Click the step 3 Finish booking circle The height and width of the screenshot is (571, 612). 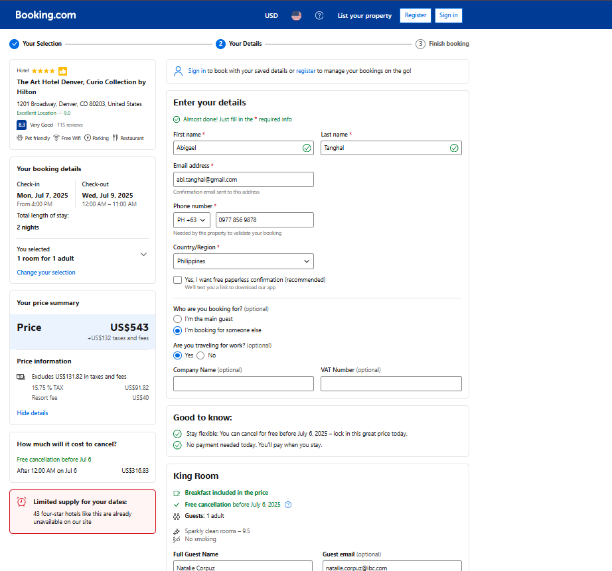pyautogui.click(x=420, y=44)
